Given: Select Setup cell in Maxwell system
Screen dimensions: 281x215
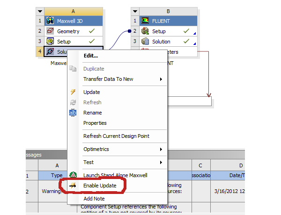Looking at the screenshot, I should pos(74,42).
